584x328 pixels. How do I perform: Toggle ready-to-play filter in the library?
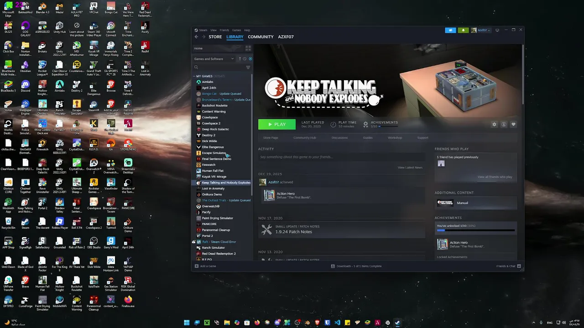pos(250,59)
